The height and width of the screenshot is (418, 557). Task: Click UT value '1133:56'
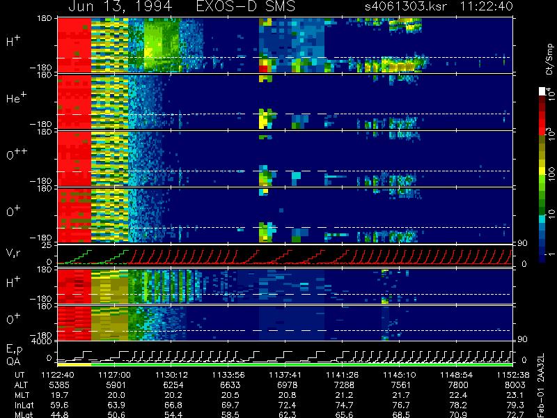pos(228,375)
